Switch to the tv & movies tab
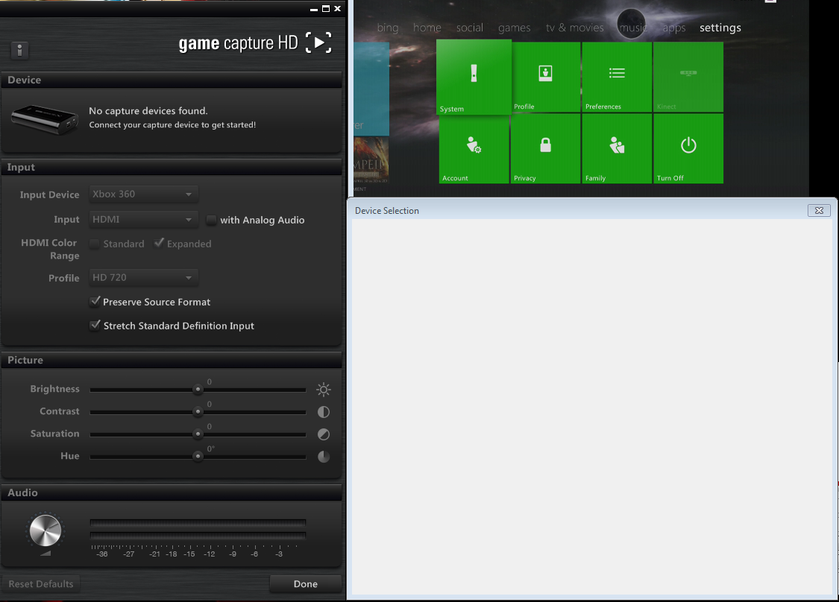 (x=575, y=28)
